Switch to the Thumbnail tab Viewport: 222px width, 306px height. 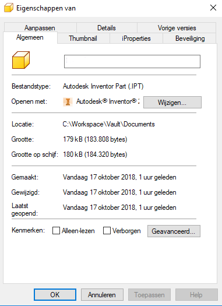(83, 38)
